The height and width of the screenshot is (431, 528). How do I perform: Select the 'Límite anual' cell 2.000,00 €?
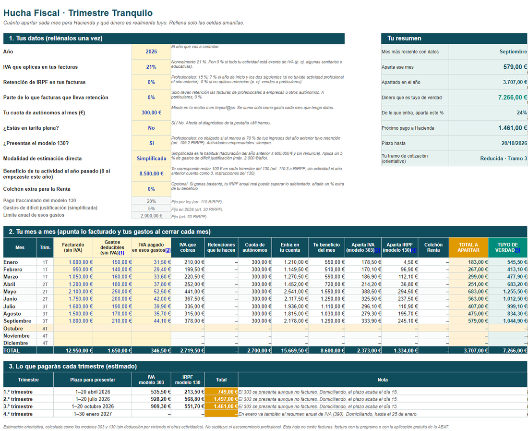[x=151, y=215]
